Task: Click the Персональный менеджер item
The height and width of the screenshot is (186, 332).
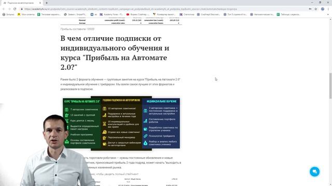Action: click(x=121, y=137)
